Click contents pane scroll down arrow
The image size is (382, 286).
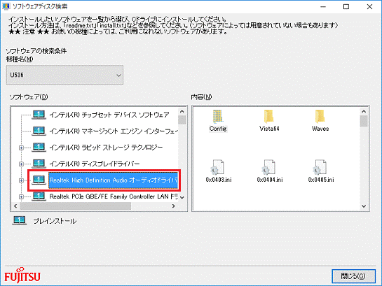coord(364,206)
